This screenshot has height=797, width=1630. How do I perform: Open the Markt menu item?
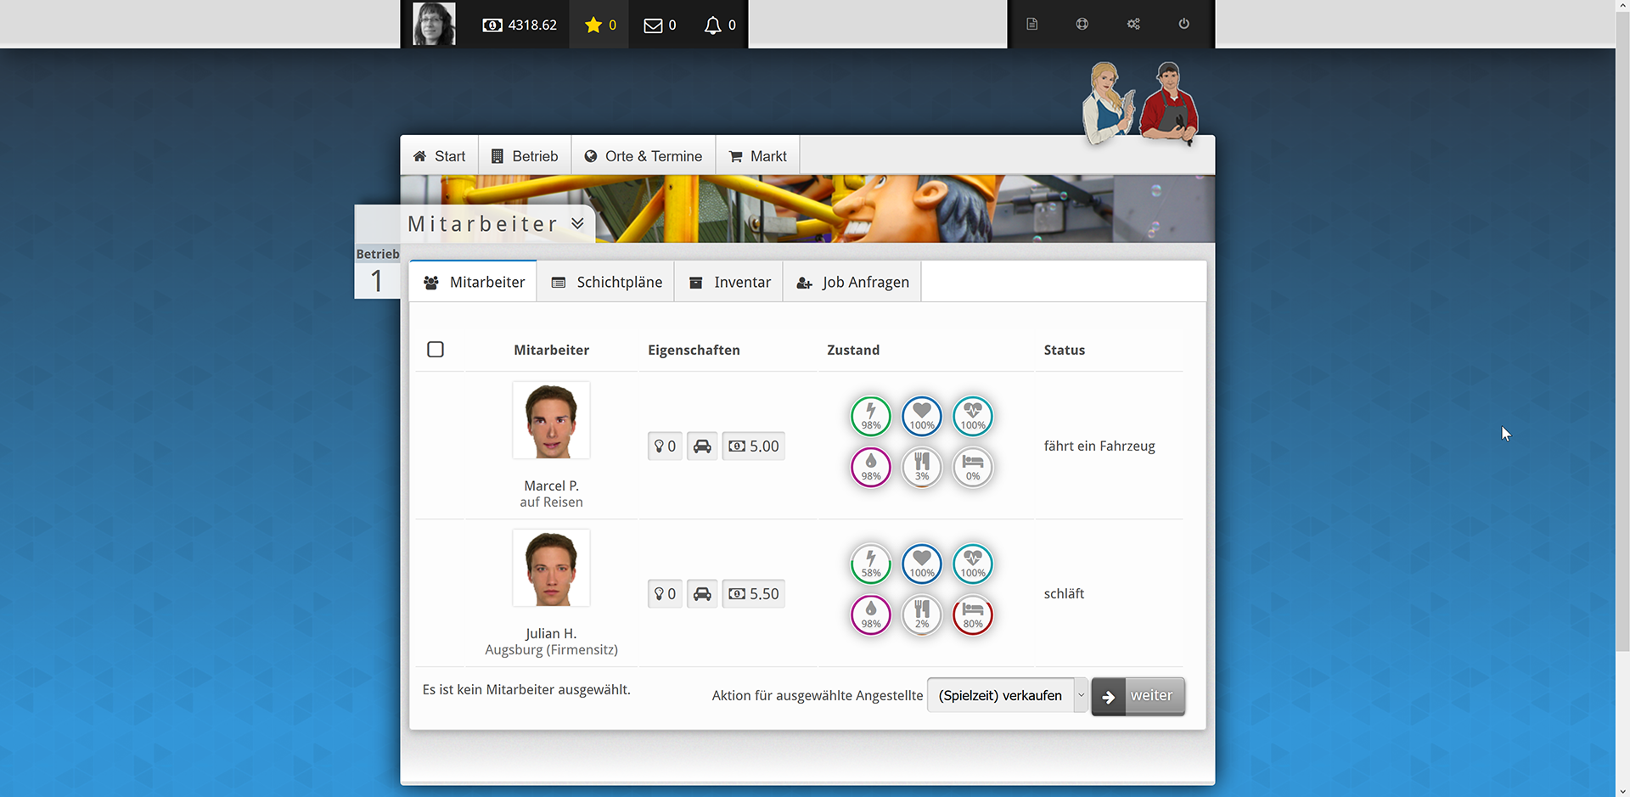pos(758,156)
